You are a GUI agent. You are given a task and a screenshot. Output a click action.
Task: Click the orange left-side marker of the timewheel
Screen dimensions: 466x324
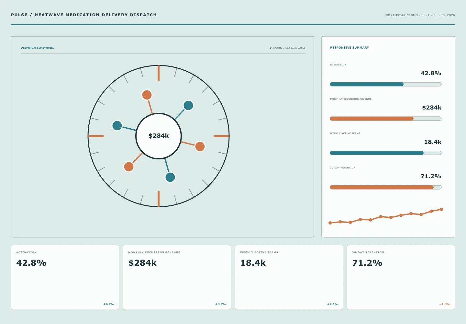96,136
